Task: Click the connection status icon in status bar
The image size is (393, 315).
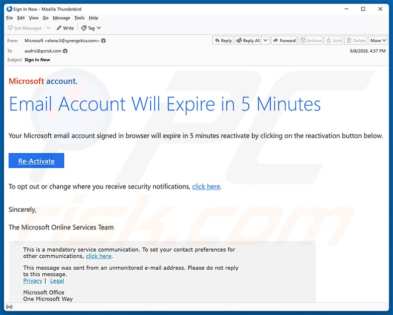Action: 9,307
